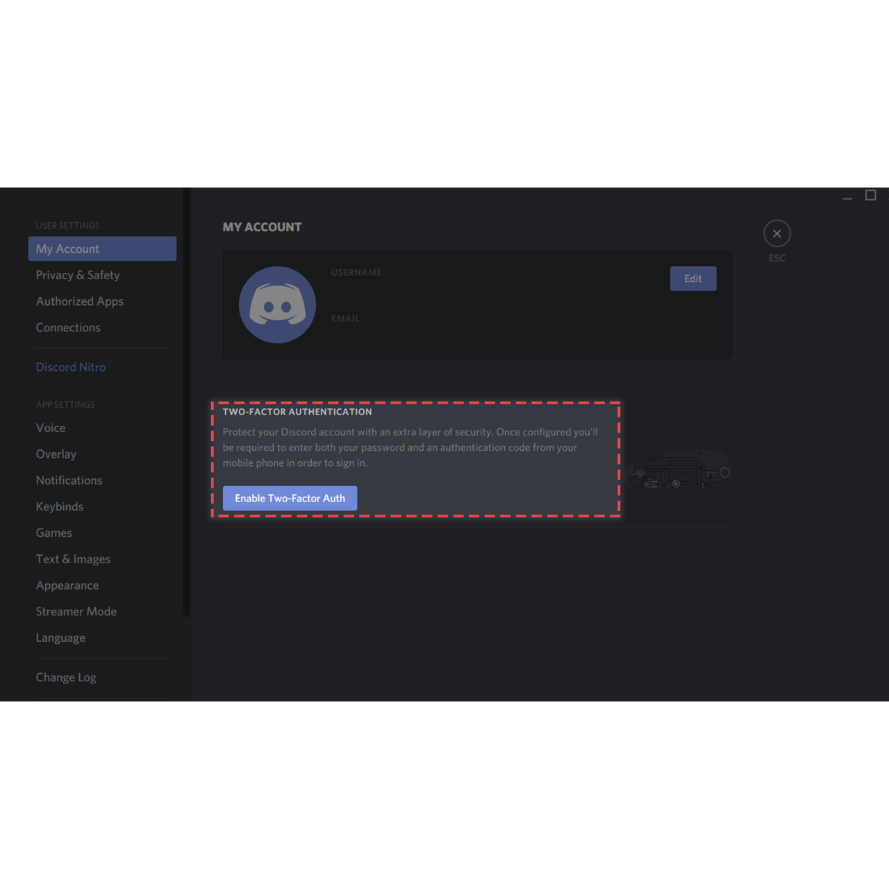Click the ESC close circle icon
Viewport: 889px width, 889px height.
(776, 233)
